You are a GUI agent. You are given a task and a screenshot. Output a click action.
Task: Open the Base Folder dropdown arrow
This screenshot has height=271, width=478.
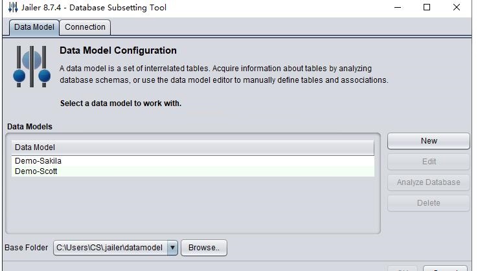pyautogui.click(x=172, y=248)
